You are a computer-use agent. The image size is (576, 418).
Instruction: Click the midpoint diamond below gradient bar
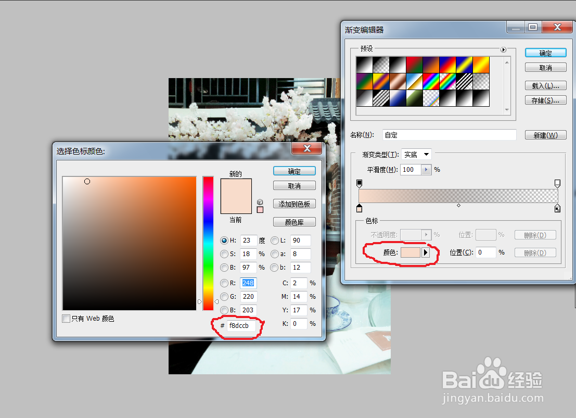pyautogui.click(x=458, y=206)
